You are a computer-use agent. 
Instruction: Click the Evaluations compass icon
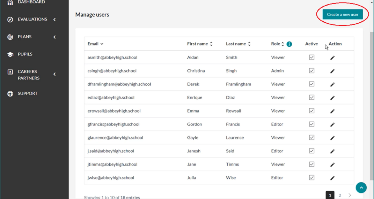10,20
